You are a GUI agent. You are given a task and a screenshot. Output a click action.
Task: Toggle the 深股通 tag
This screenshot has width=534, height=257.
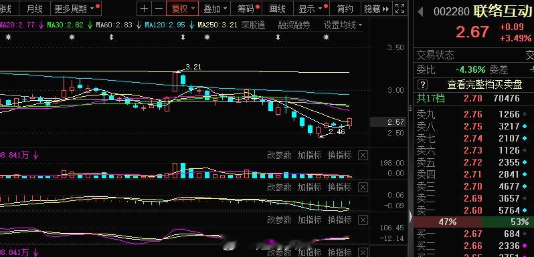click(253, 25)
